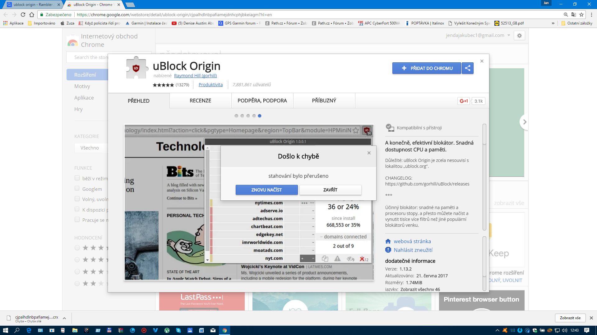Click ZNOVU NAČÍST to retry
This screenshot has height=335, width=597.
[x=266, y=190]
